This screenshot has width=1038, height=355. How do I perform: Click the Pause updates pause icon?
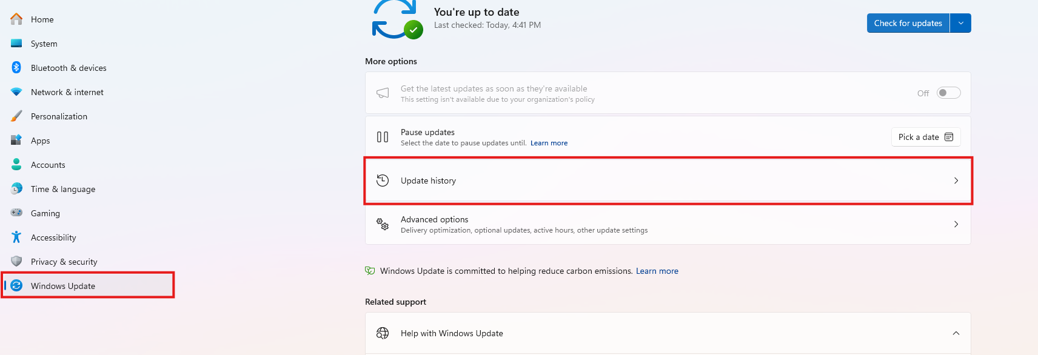click(x=383, y=137)
